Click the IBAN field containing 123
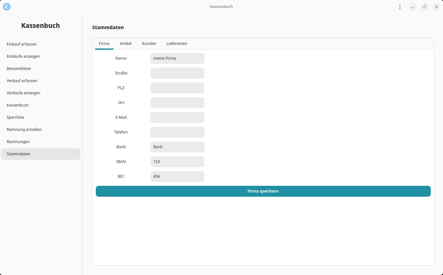This screenshot has height=275, width=443. pyautogui.click(x=177, y=162)
